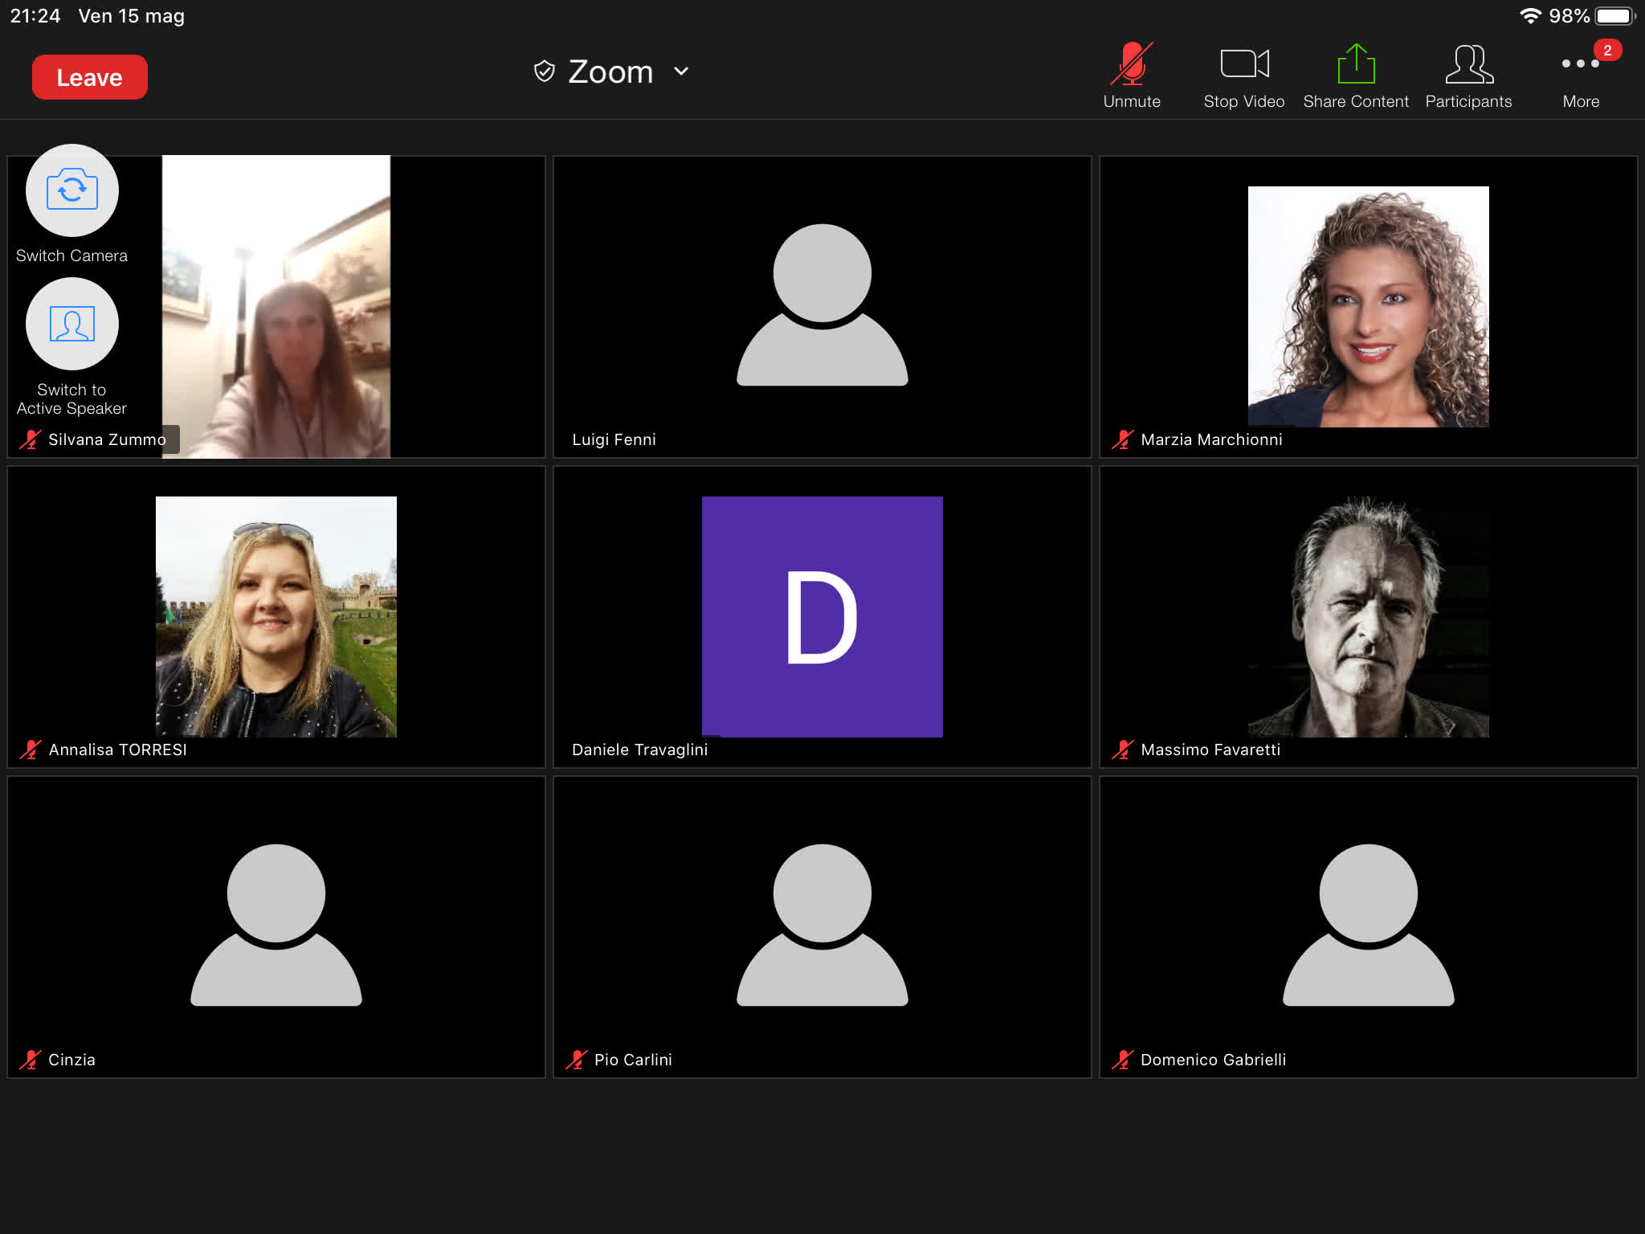Select Silvana Zummo's live video tile
This screenshot has width=1645, height=1234.
pyautogui.click(x=276, y=306)
